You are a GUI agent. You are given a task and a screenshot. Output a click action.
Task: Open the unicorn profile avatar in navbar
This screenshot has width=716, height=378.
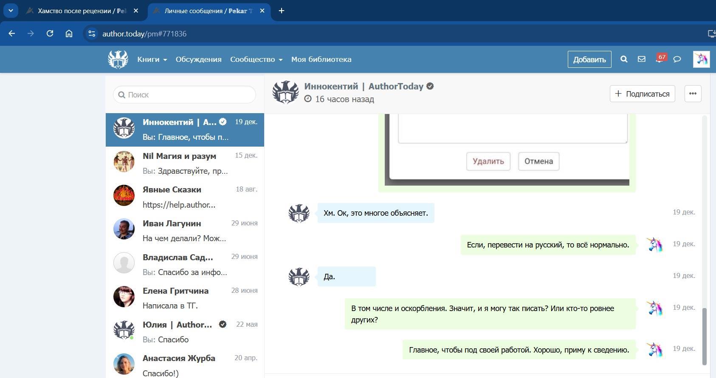pyautogui.click(x=701, y=59)
